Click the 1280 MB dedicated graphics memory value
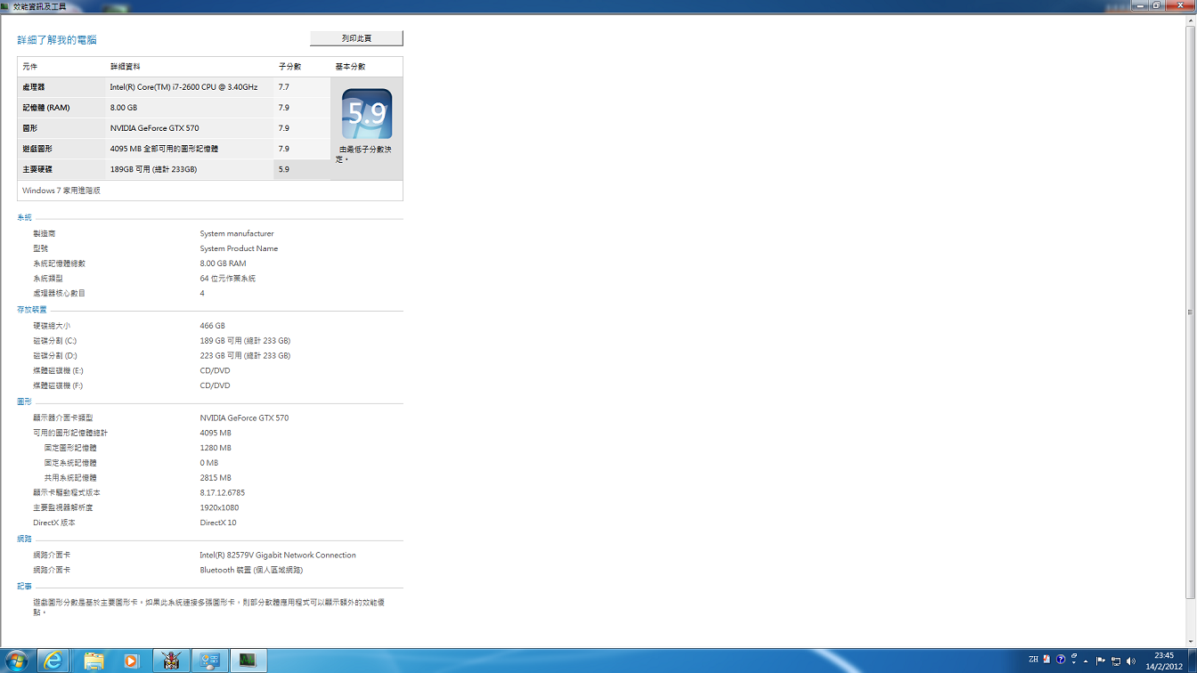Viewport: 1197px width, 673px height. tap(216, 448)
